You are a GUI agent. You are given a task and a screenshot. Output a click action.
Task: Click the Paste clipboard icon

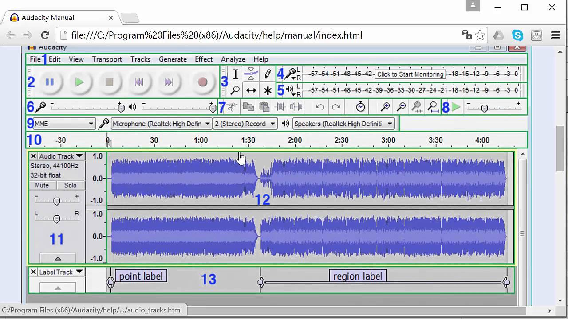(264, 107)
